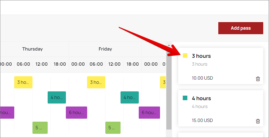Delete the 3 hours pass with trash icon
The height and width of the screenshot is (138, 269).
click(258, 79)
